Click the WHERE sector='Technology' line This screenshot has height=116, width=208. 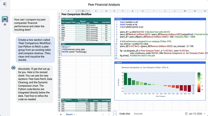(x=74, y=52)
